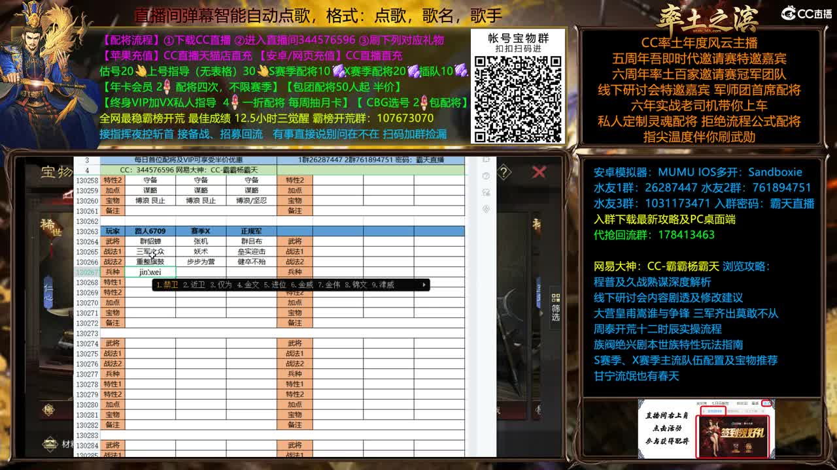Choose IME candidate 4.金文

[248, 285]
